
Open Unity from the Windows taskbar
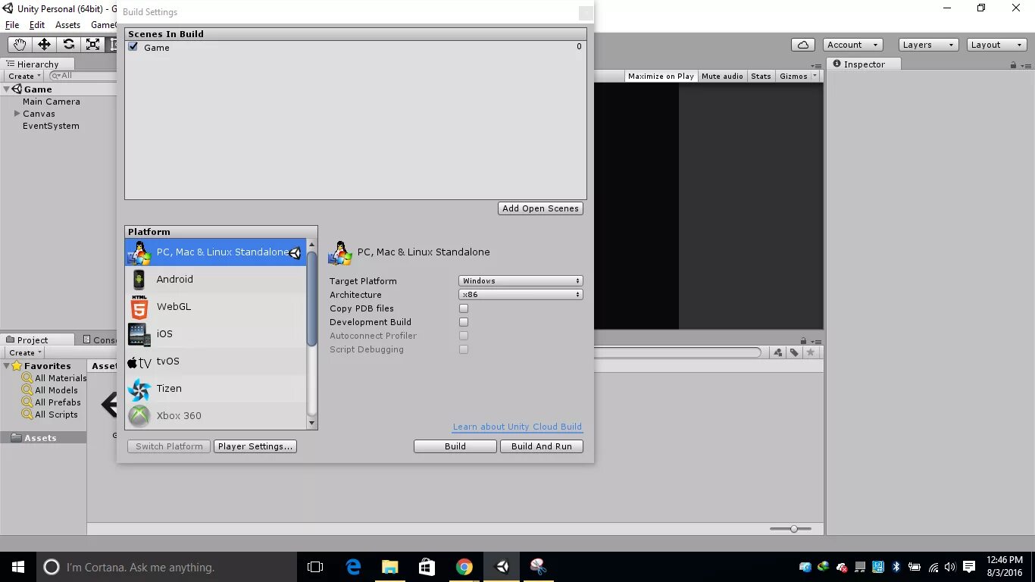click(x=502, y=567)
